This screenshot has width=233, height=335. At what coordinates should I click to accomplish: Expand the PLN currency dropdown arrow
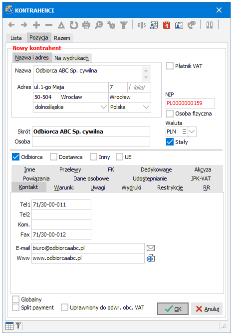point(192,131)
